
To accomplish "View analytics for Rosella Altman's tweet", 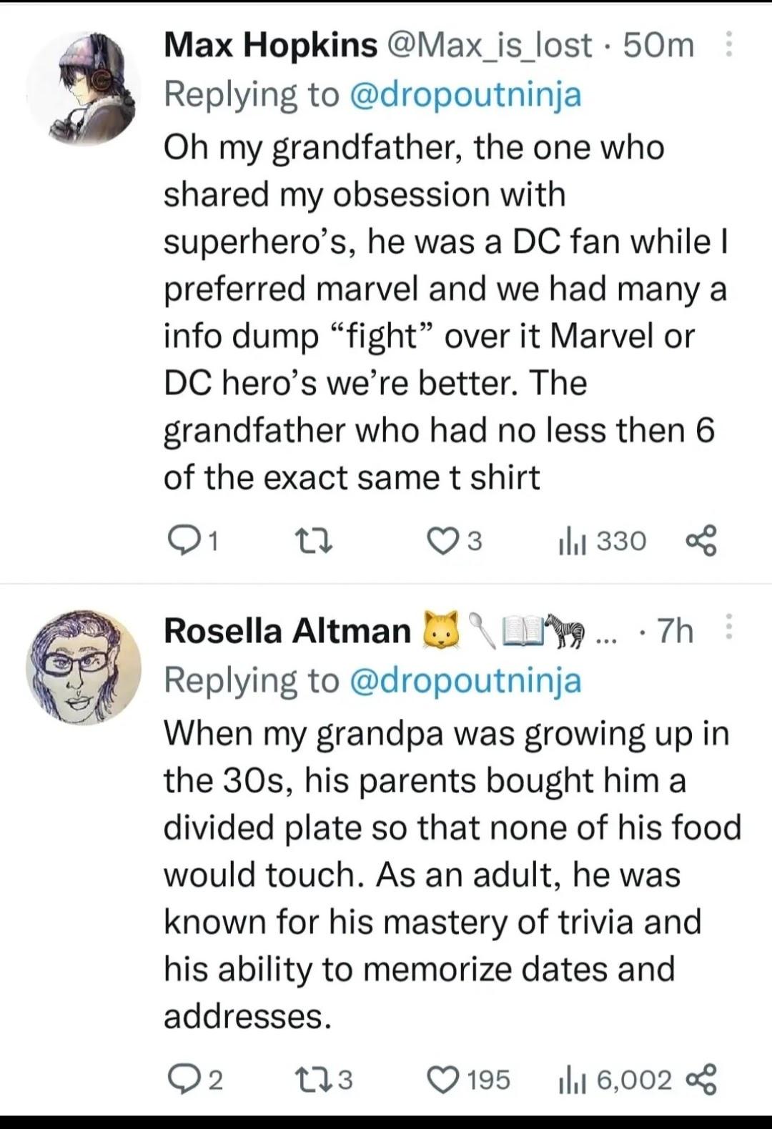I will click(572, 1079).
